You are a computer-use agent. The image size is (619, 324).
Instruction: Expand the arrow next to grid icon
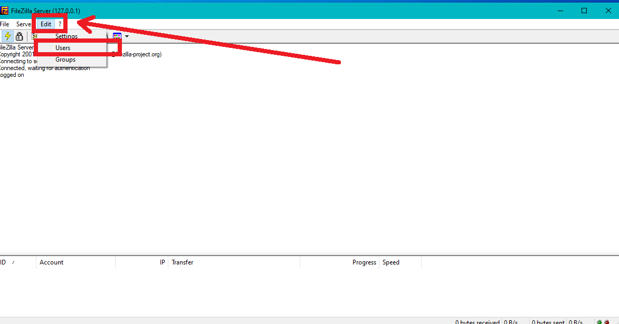click(127, 36)
